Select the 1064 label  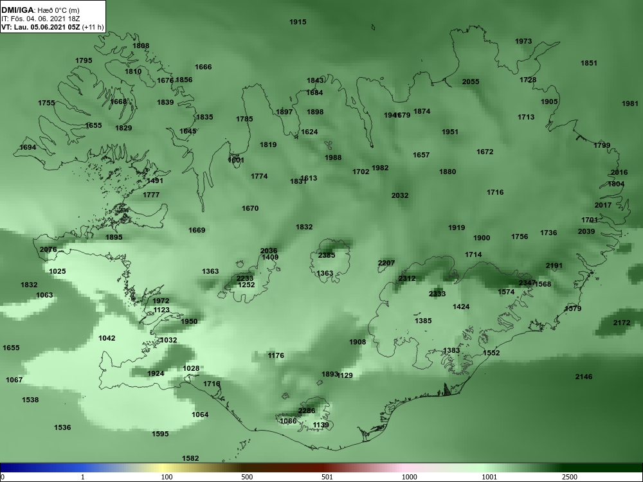coord(200,415)
